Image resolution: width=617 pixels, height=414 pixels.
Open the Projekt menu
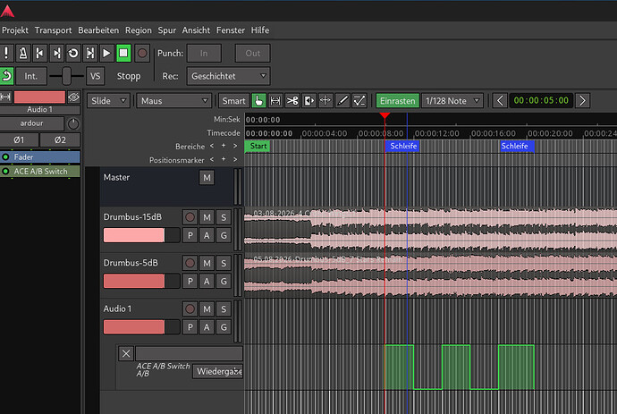click(15, 30)
